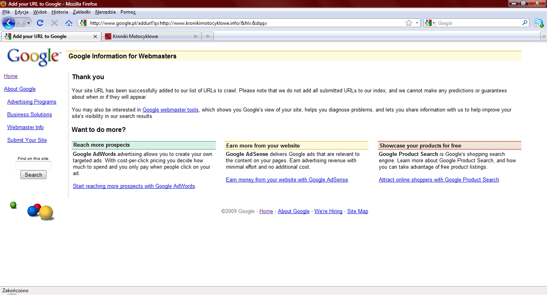
Task: Click the Firefox icon in title bar
Action: 4,4
